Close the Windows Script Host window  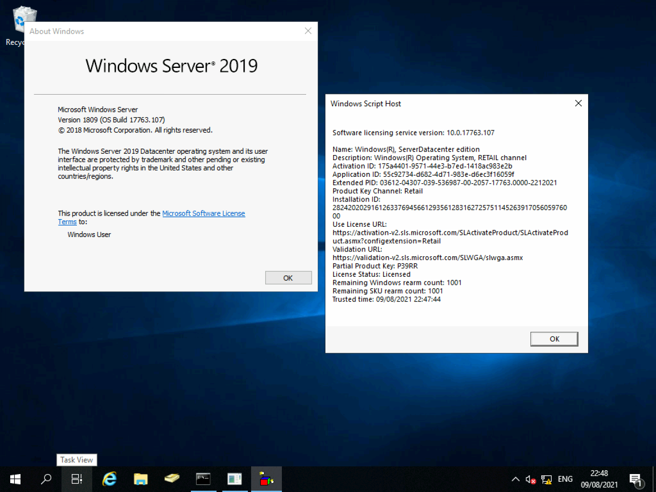click(578, 103)
